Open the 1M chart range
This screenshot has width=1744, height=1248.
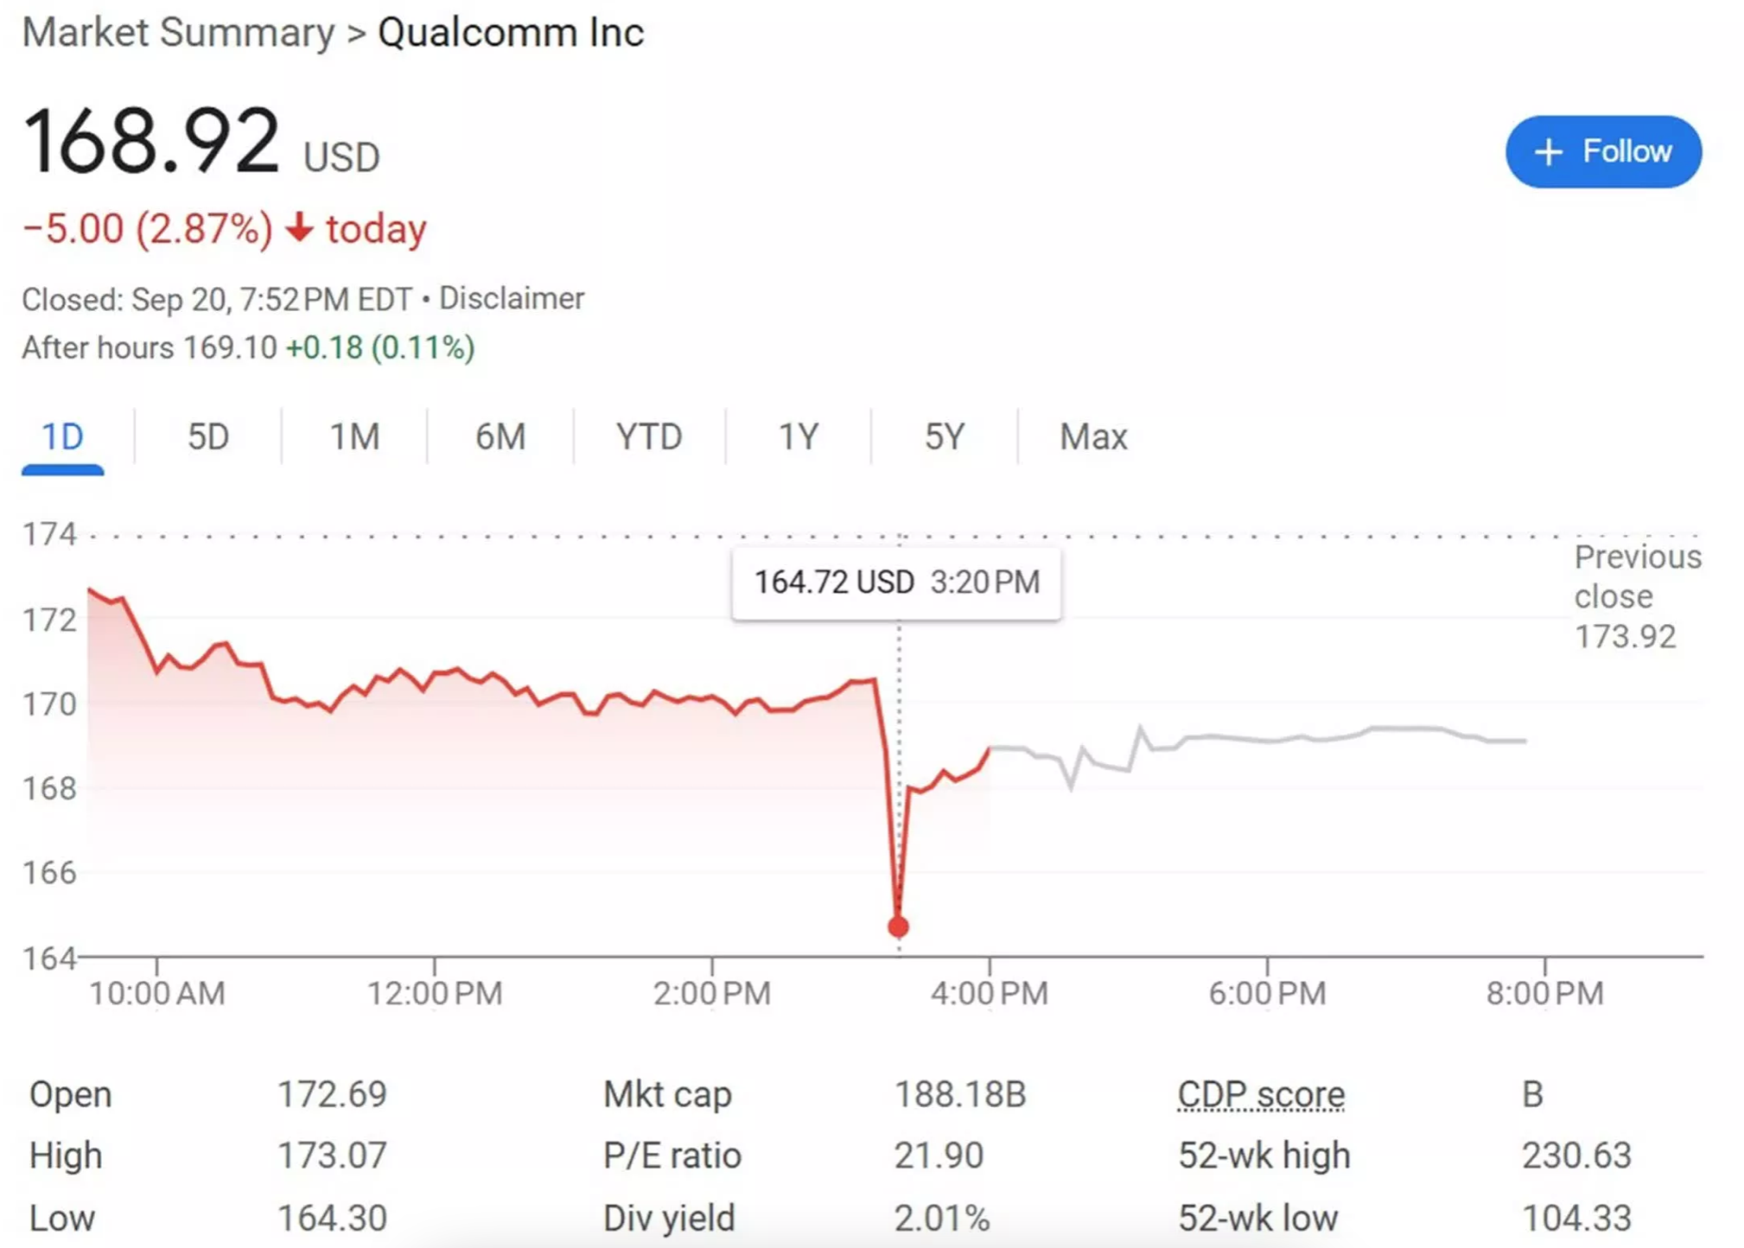[x=354, y=437]
